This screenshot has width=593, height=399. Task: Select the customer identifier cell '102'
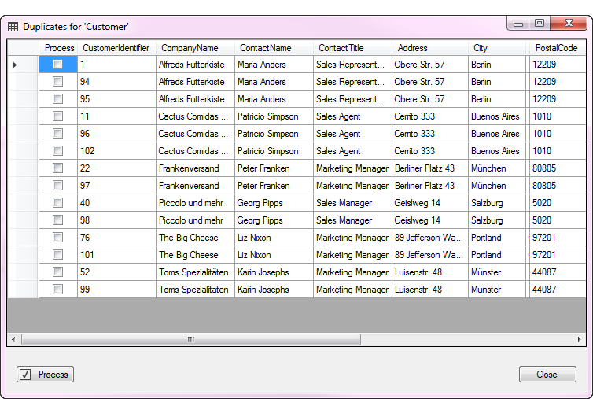(116, 151)
